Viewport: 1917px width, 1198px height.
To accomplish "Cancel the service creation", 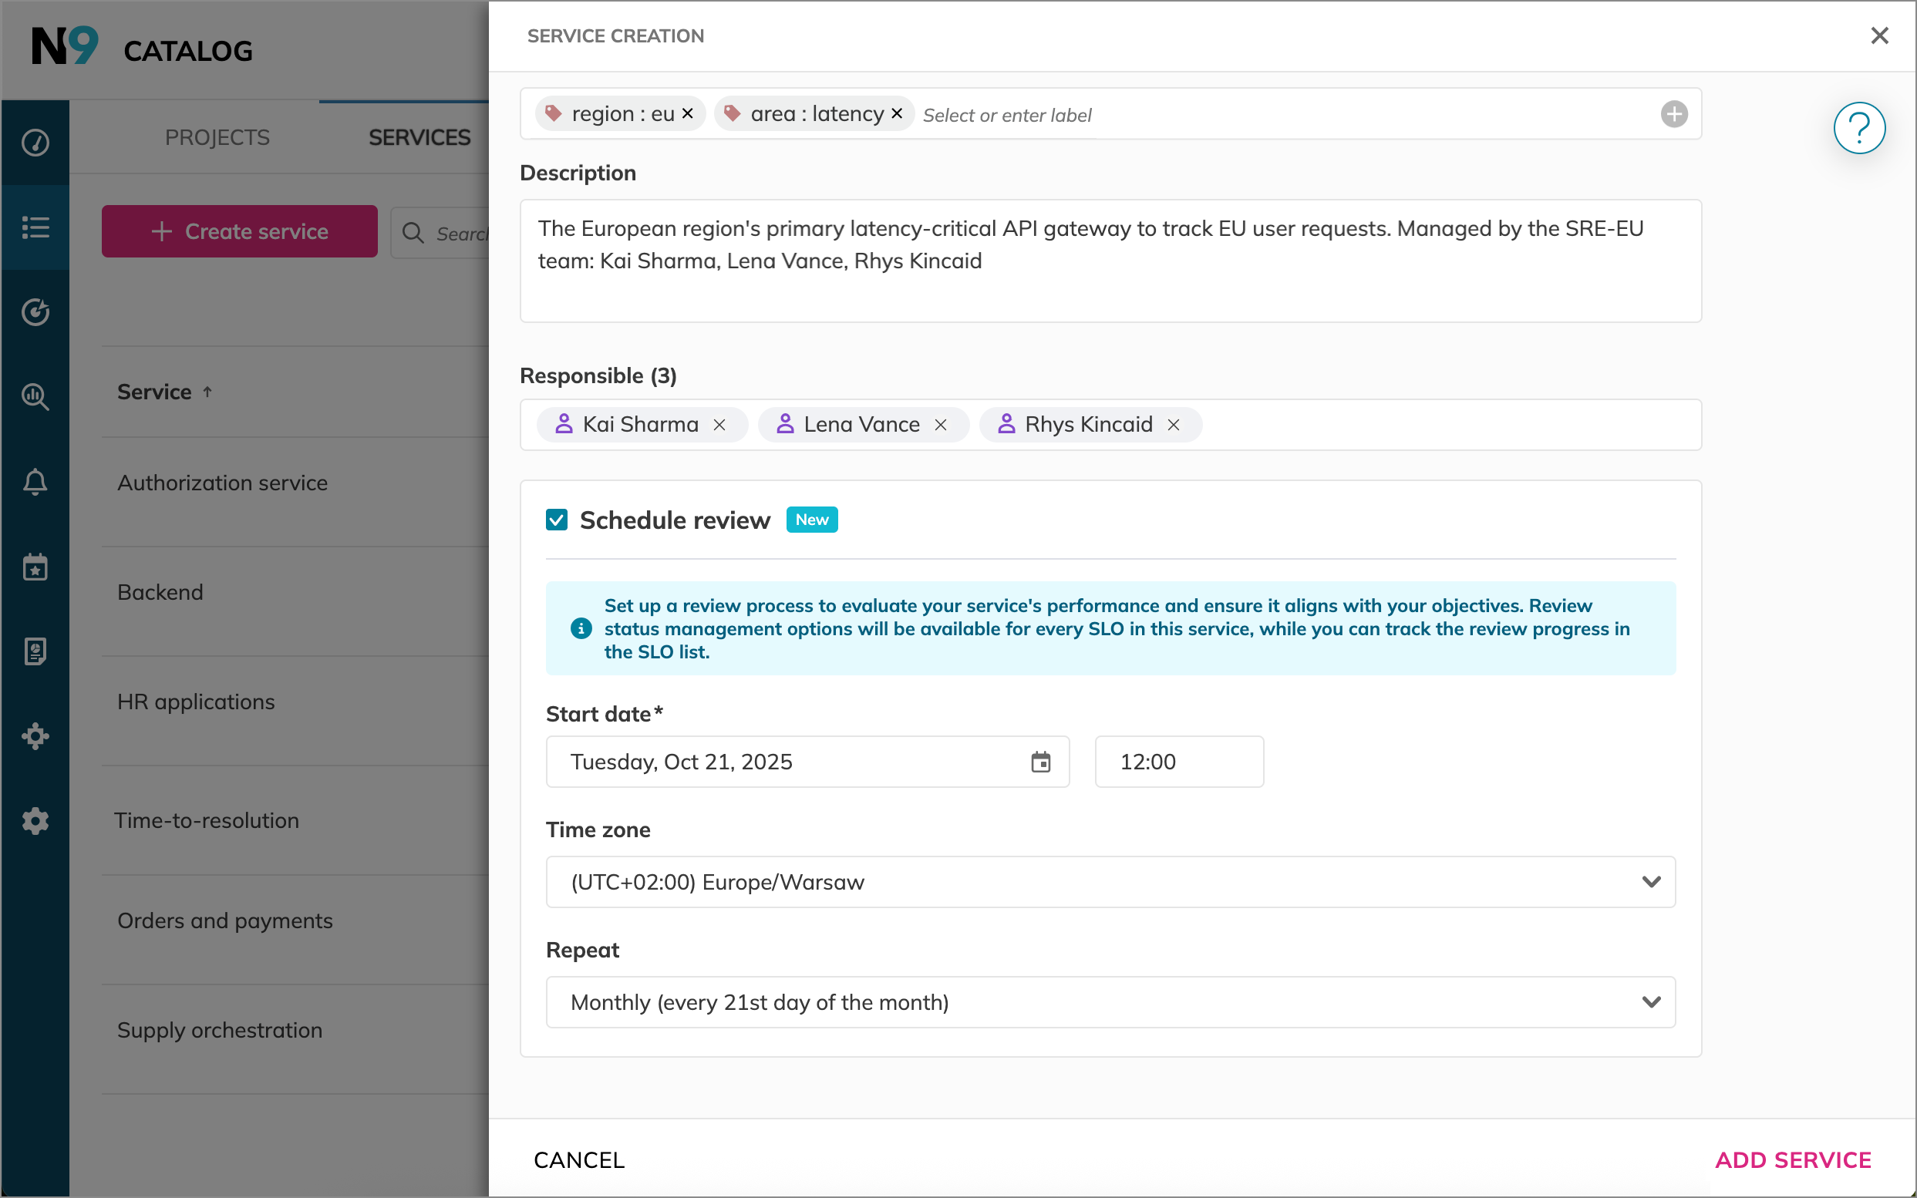I will [579, 1159].
